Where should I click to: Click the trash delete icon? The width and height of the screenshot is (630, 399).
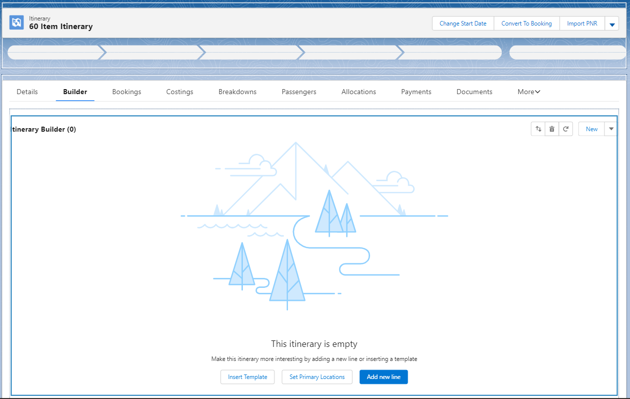click(552, 129)
